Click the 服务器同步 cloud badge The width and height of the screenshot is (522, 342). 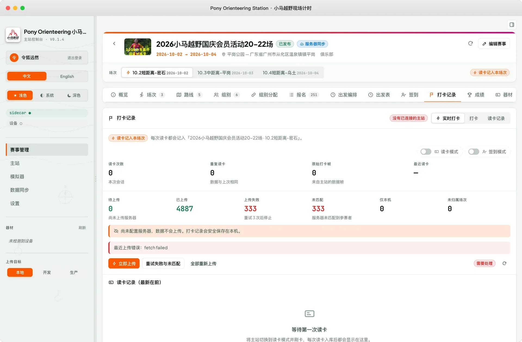tap(312, 44)
